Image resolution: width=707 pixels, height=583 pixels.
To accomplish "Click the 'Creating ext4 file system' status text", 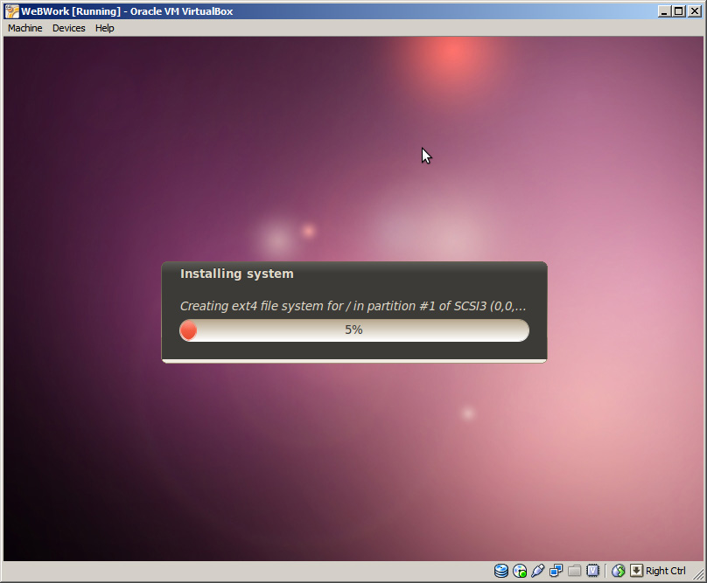I will tap(353, 306).
